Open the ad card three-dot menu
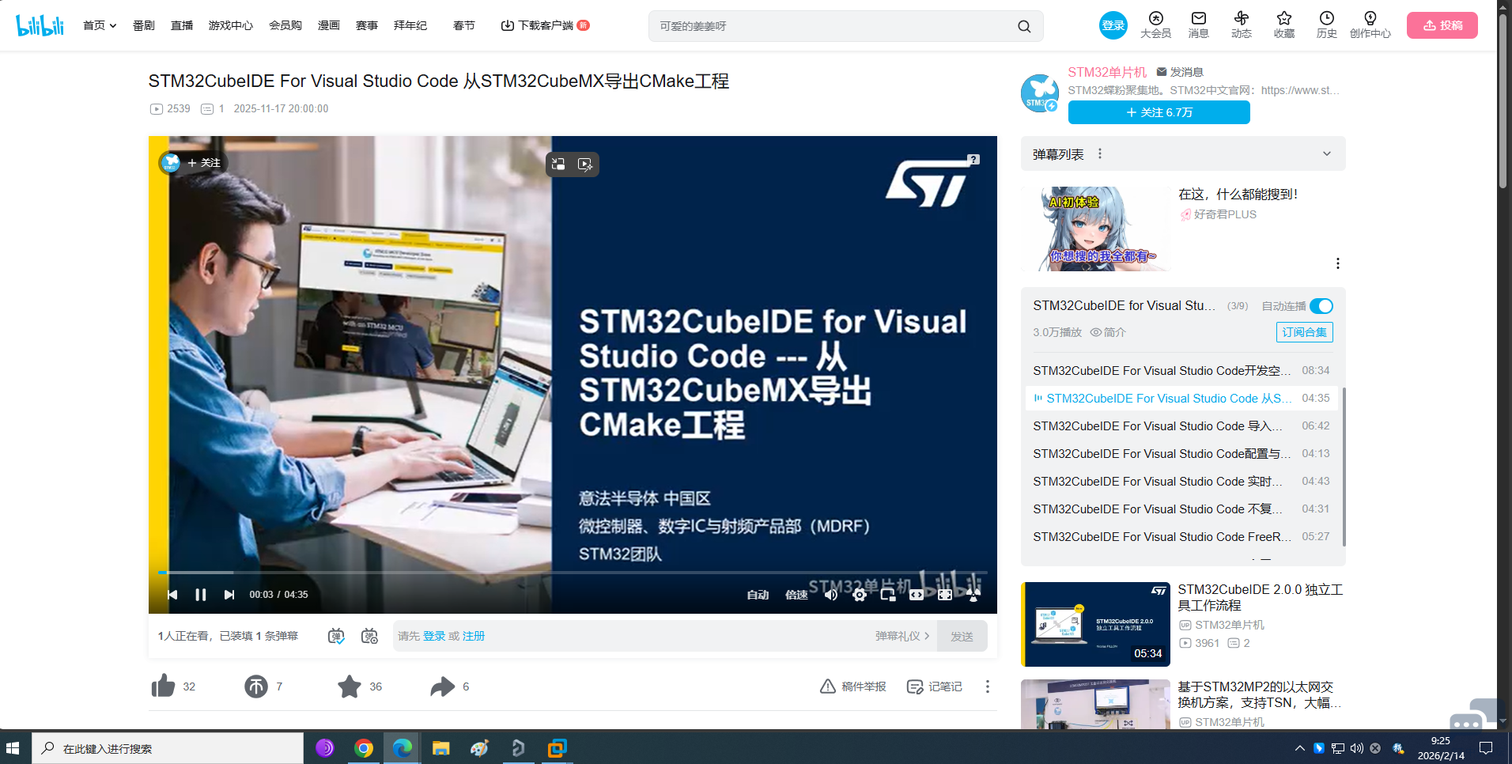The width and height of the screenshot is (1512, 764). (1337, 263)
